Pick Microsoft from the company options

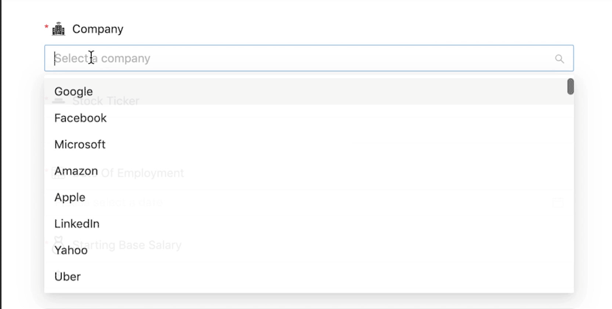(80, 145)
